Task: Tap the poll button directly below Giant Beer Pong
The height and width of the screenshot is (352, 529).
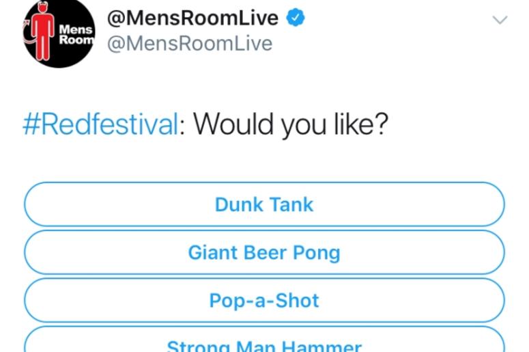Action: (x=265, y=300)
